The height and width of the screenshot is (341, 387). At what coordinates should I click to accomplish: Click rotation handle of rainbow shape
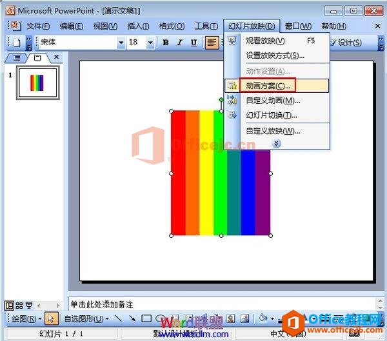tap(221, 99)
